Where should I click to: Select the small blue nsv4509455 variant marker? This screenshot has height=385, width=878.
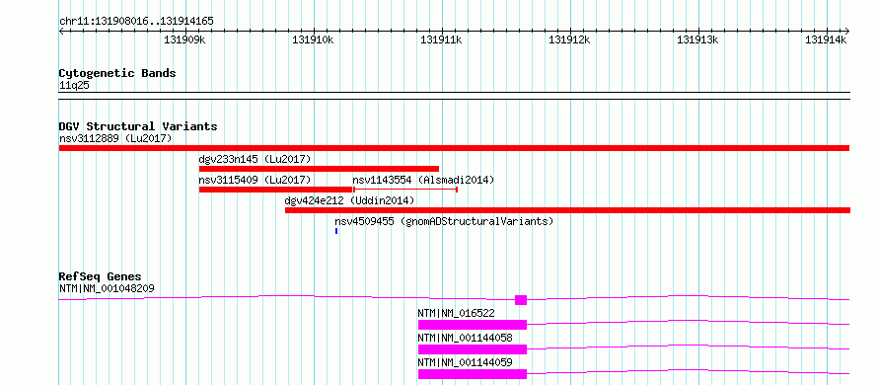(x=336, y=231)
